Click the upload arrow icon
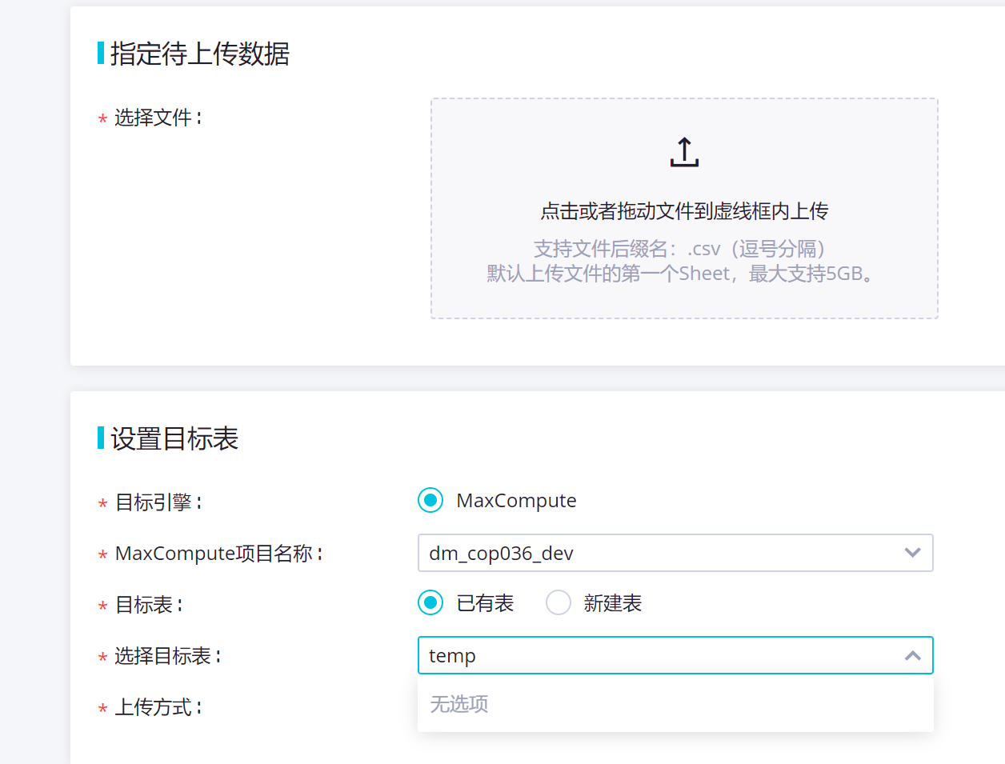The image size is (1005, 764). [x=684, y=152]
